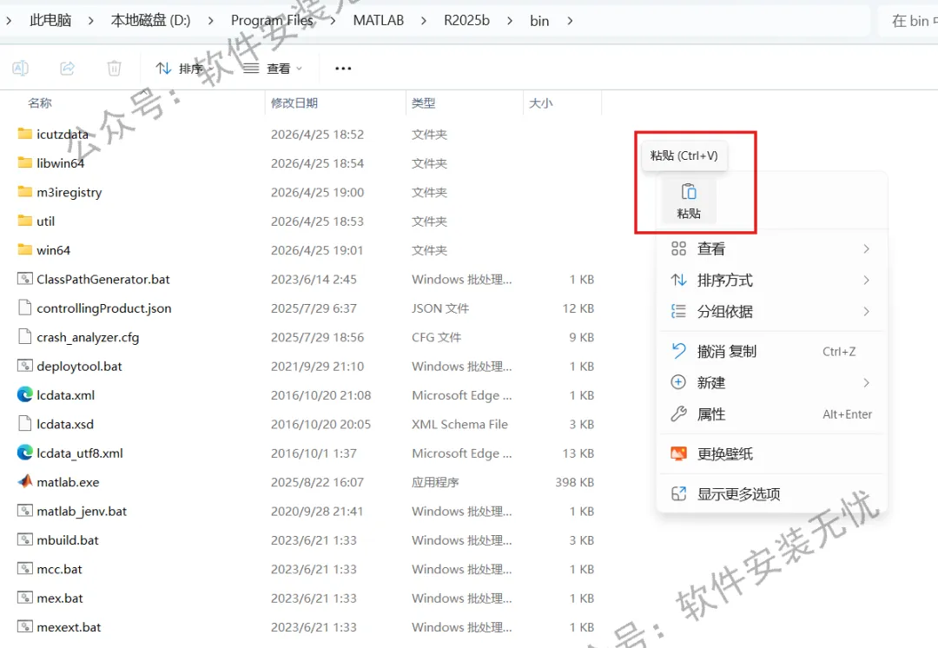Click the mex.bat file icon
Image resolution: width=938 pixels, height=648 pixels.
pyautogui.click(x=24, y=598)
